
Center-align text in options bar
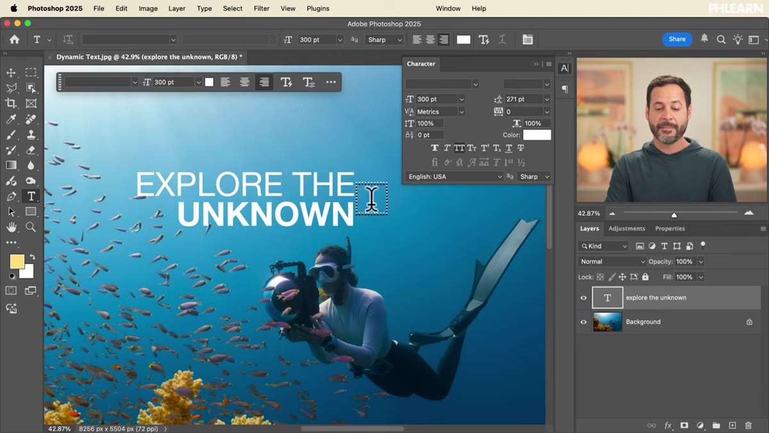(430, 40)
